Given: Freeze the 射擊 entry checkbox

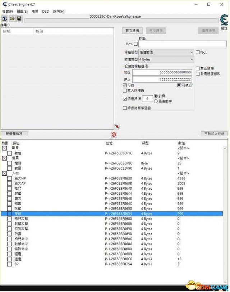Looking at the screenshot, I should (x=9, y=193).
